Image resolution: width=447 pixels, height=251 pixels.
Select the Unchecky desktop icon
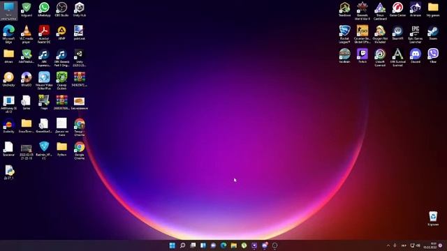point(8,79)
